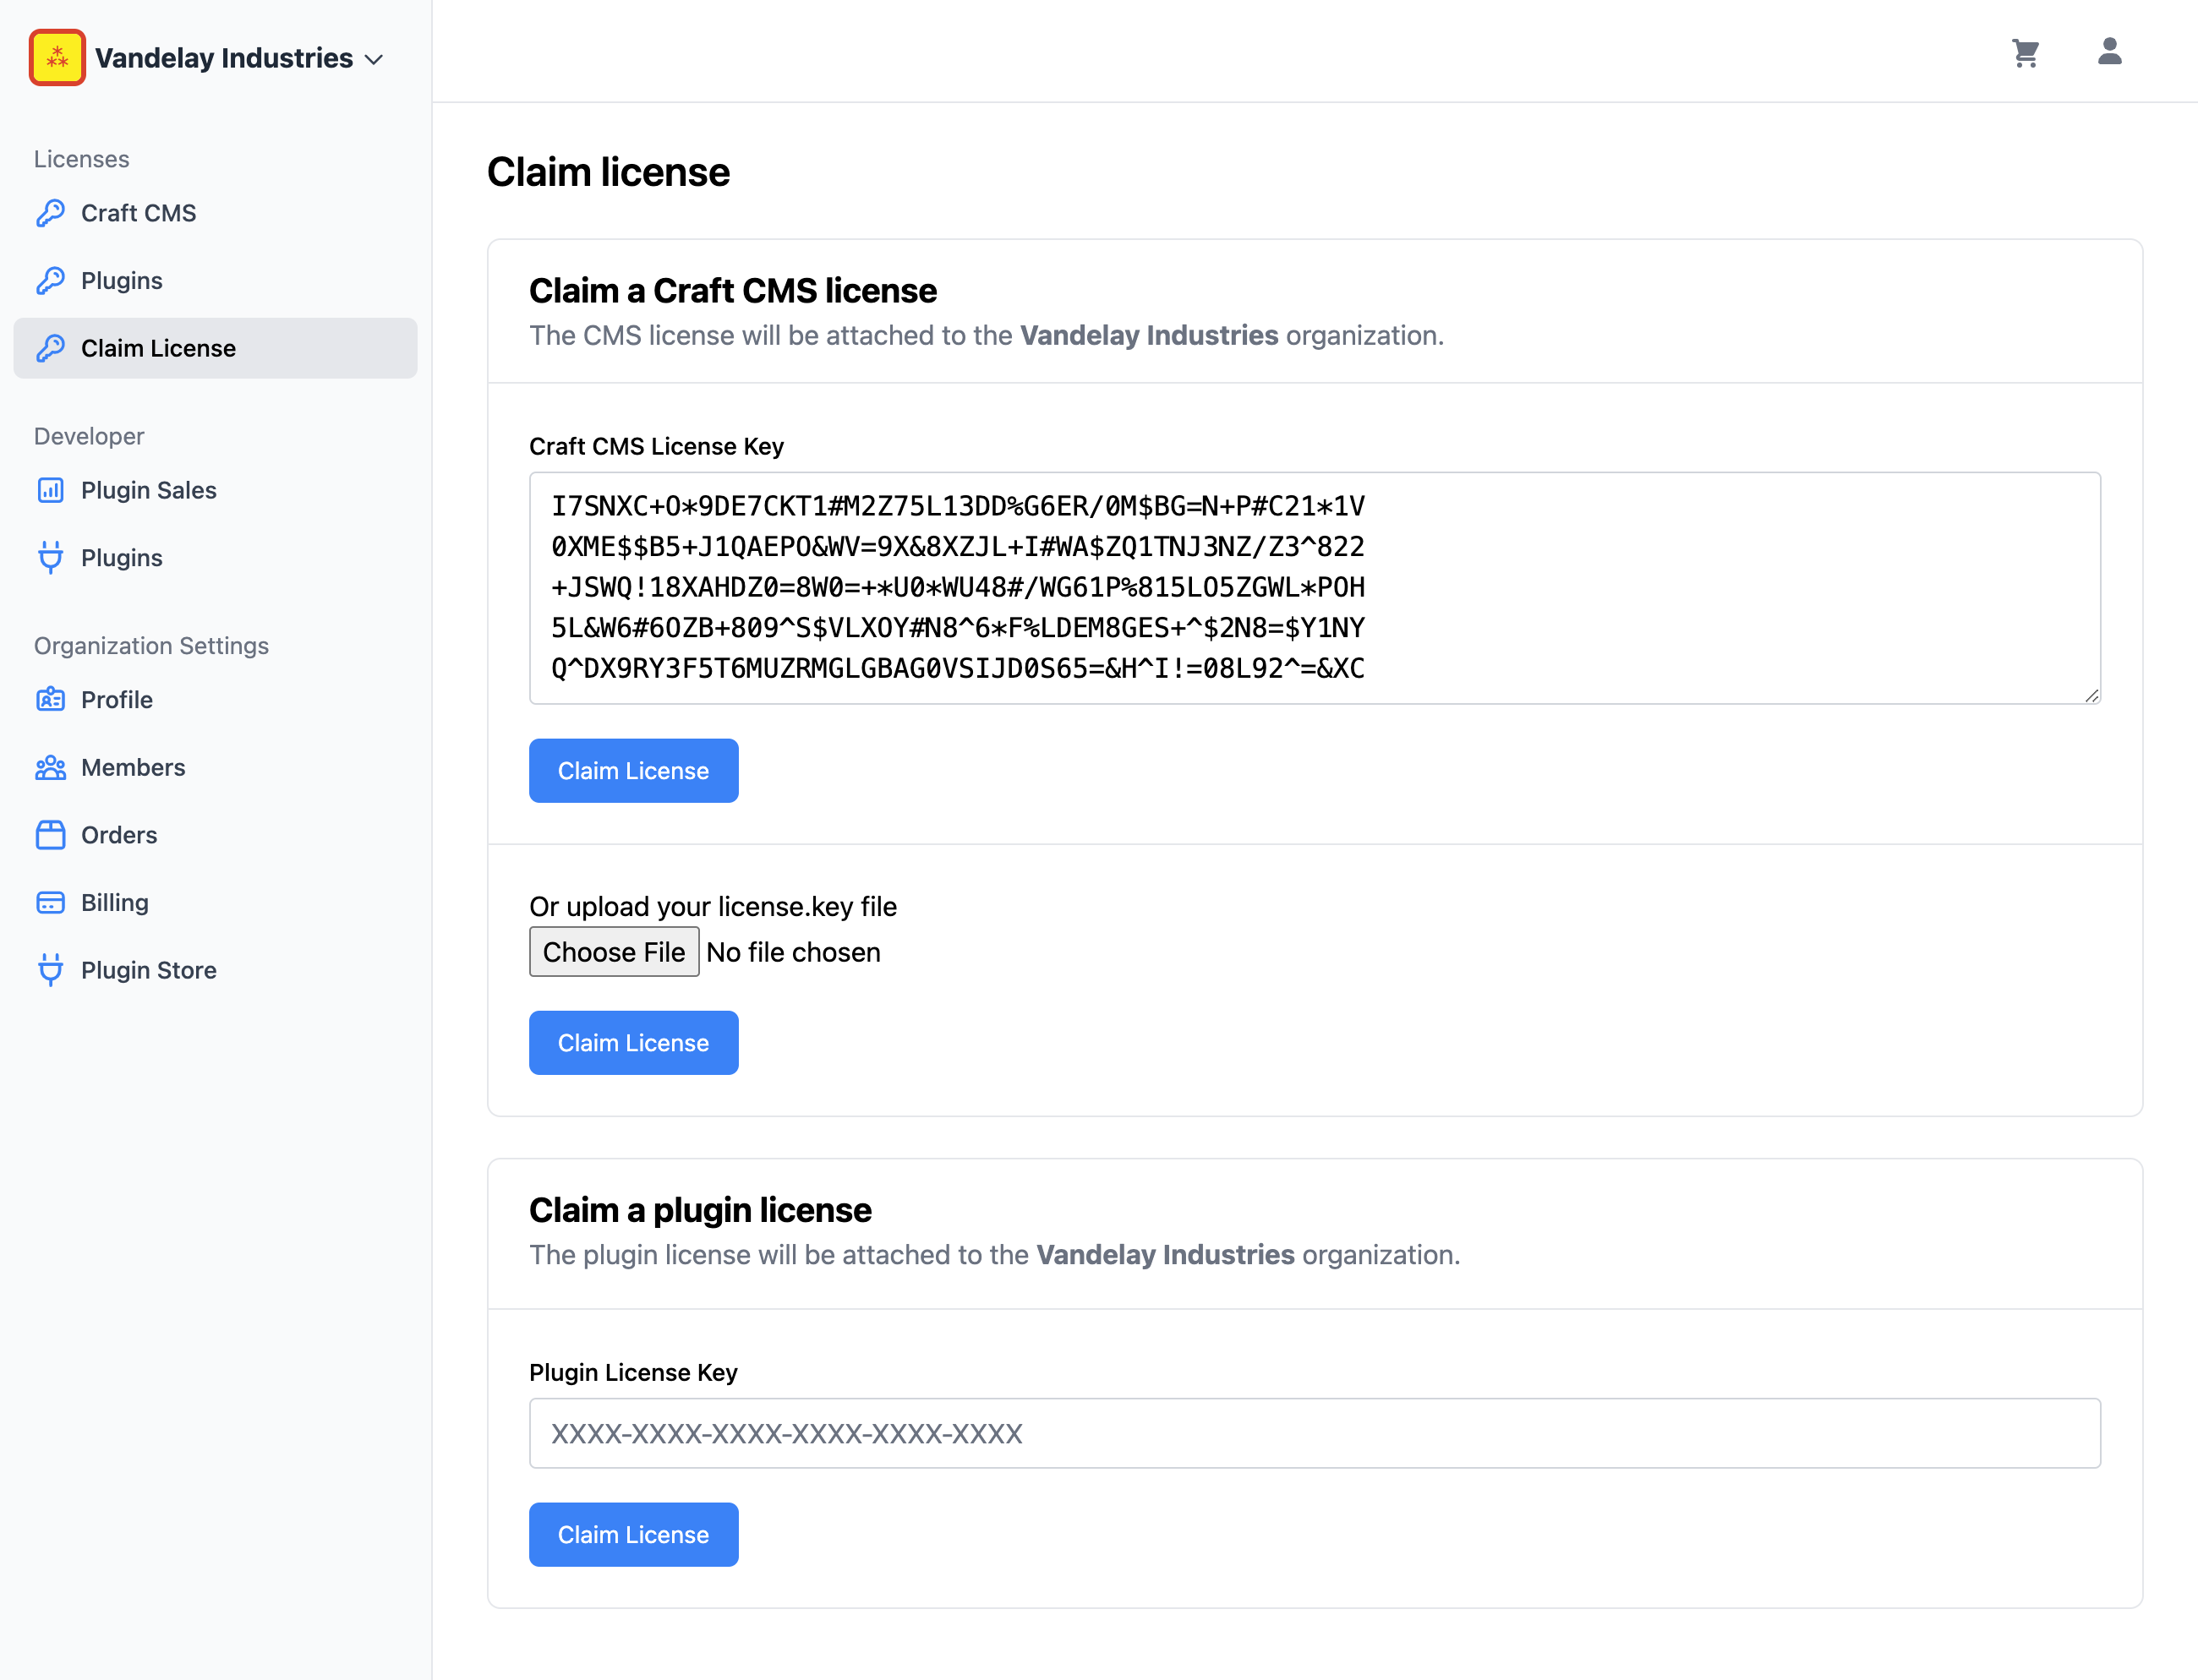Open organization Profile settings
The height and width of the screenshot is (1680, 2198).
point(215,700)
